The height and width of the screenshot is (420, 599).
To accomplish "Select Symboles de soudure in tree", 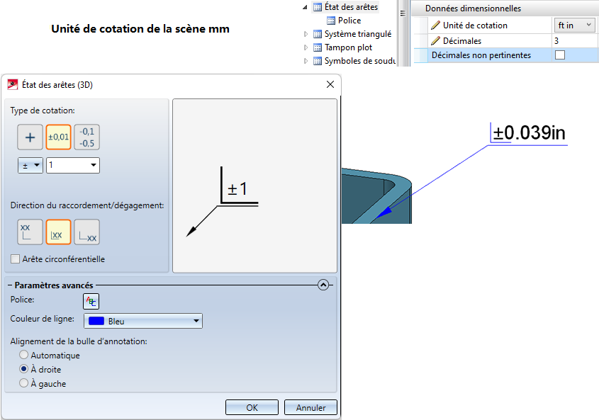I will point(360,61).
